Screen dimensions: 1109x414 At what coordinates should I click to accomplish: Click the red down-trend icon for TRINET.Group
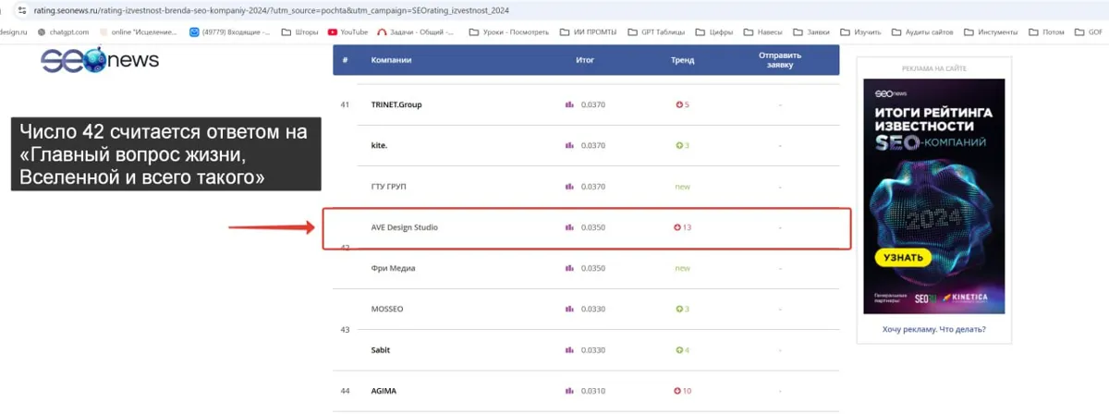coord(679,104)
